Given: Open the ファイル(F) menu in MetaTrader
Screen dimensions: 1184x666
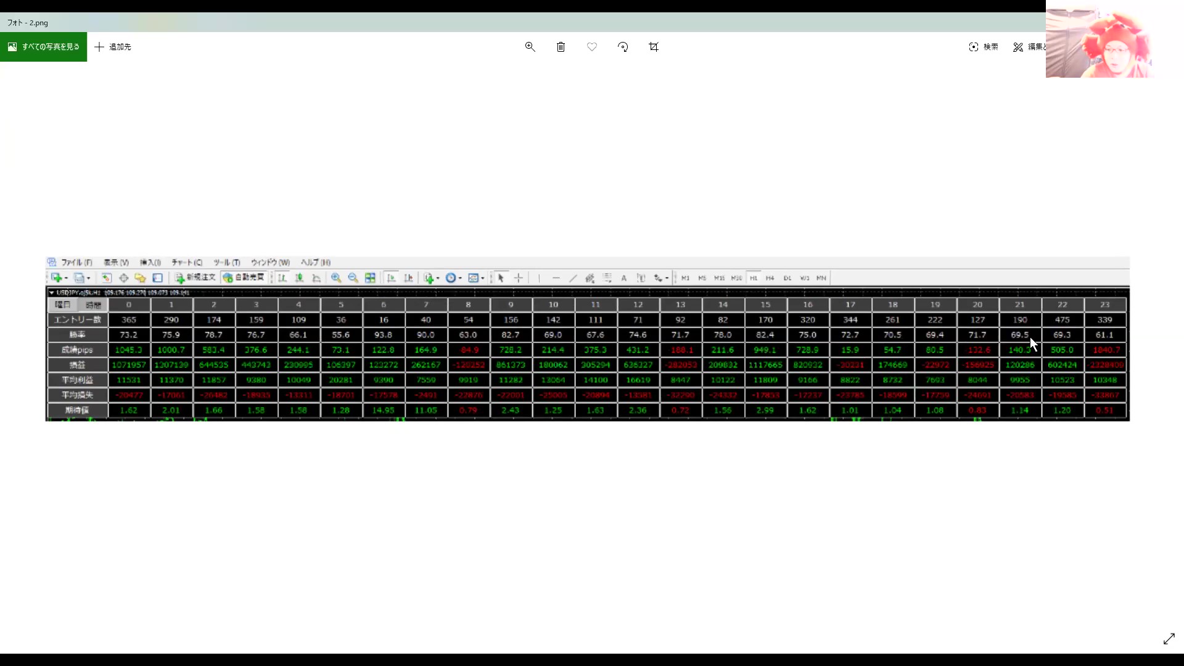Looking at the screenshot, I should (76, 262).
